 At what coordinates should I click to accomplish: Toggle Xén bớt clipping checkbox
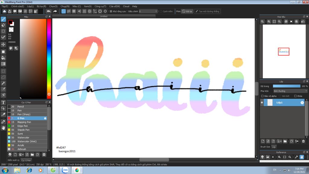point(280,96)
